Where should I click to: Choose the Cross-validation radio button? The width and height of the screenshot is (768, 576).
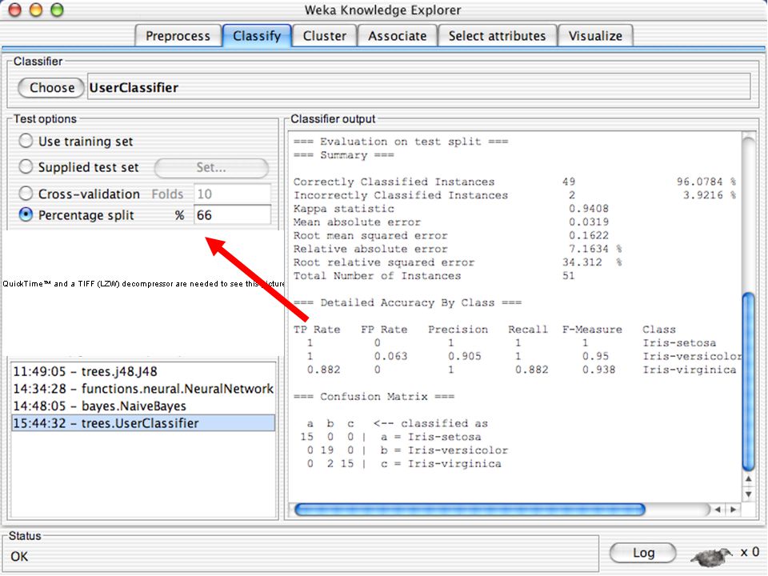[26, 194]
